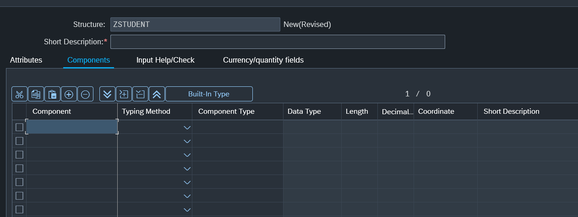Click the expand-include icon with plus sign
Image resolution: width=578 pixels, height=217 pixels.
[124, 94]
